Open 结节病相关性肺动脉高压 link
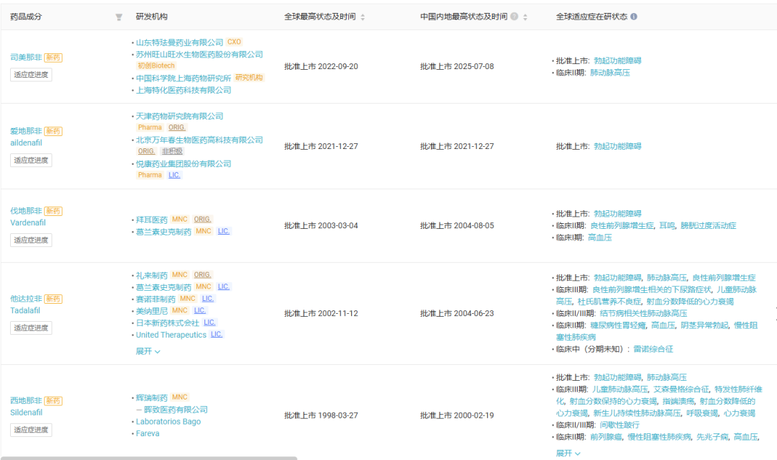Viewport: 777px width, 460px height. [x=643, y=313]
